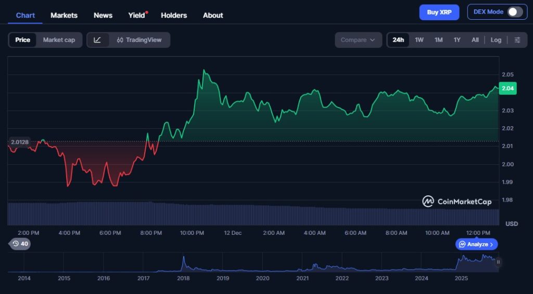Click the current price 2.04 label

click(507, 88)
